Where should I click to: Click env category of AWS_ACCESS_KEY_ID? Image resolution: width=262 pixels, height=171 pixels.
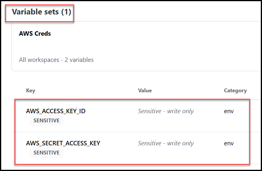(229, 111)
